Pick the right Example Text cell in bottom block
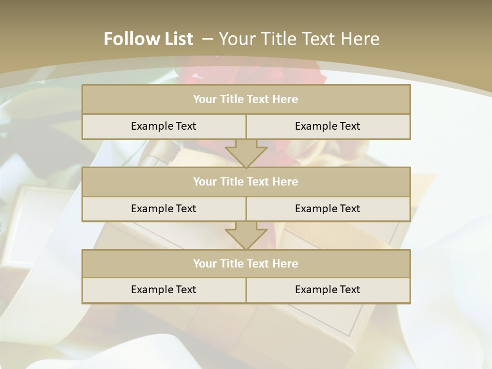492x369 pixels. [327, 290]
